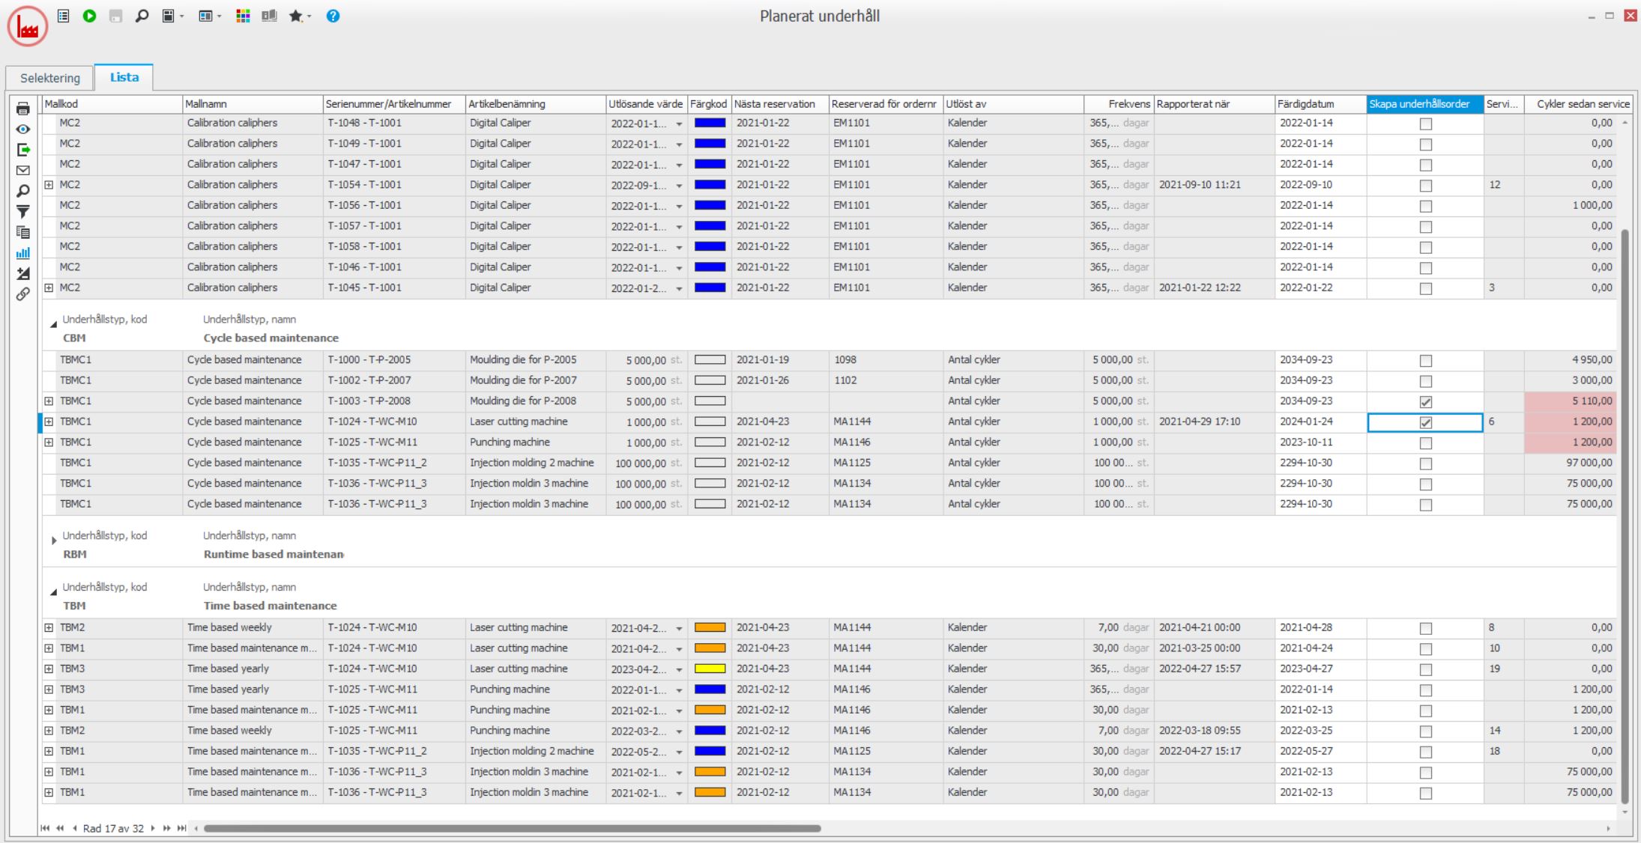Click the blue help question mark
Viewport: 1641px width, 843px height.
pos(333,16)
